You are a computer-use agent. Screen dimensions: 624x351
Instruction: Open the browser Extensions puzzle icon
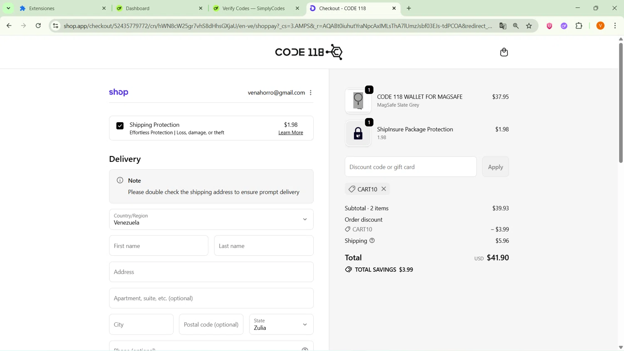[x=579, y=26]
